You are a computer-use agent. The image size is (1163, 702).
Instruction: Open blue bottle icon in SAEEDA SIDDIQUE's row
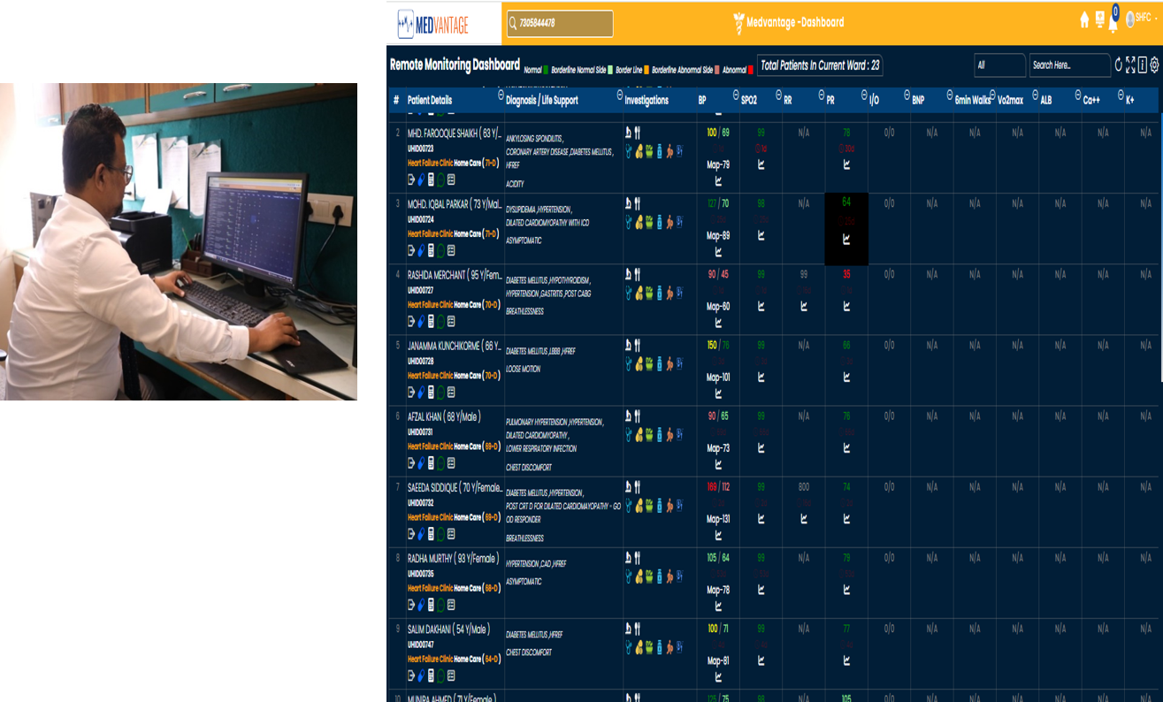[660, 505]
